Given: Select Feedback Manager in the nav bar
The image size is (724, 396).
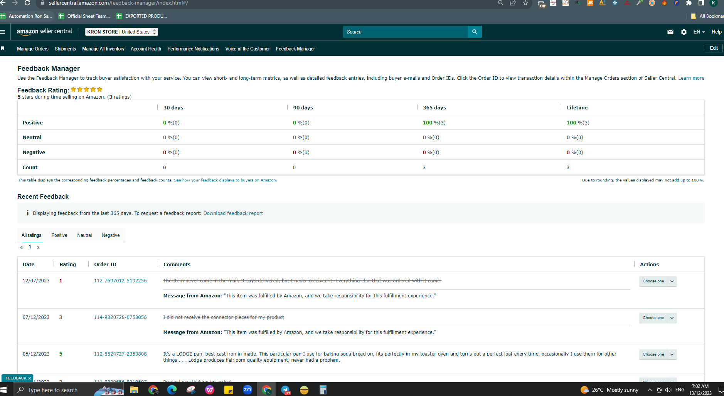Looking at the screenshot, I should [x=295, y=49].
